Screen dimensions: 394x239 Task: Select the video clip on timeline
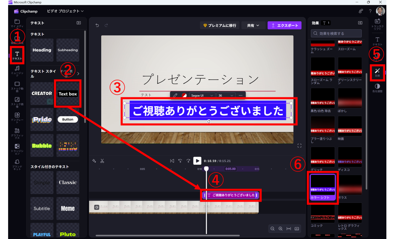(174, 207)
